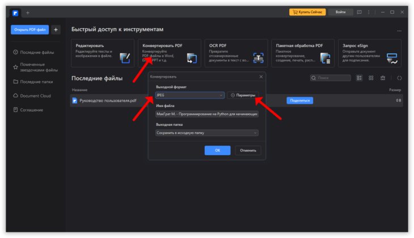Open Помеченные звездочками файлы in sidebar
The width and height of the screenshot is (414, 238).
tap(35, 67)
